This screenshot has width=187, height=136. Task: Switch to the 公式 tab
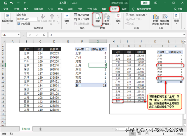coord(51,9)
